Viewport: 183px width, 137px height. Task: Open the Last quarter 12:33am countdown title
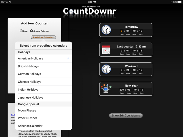pyautogui.click(x=131, y=47)
